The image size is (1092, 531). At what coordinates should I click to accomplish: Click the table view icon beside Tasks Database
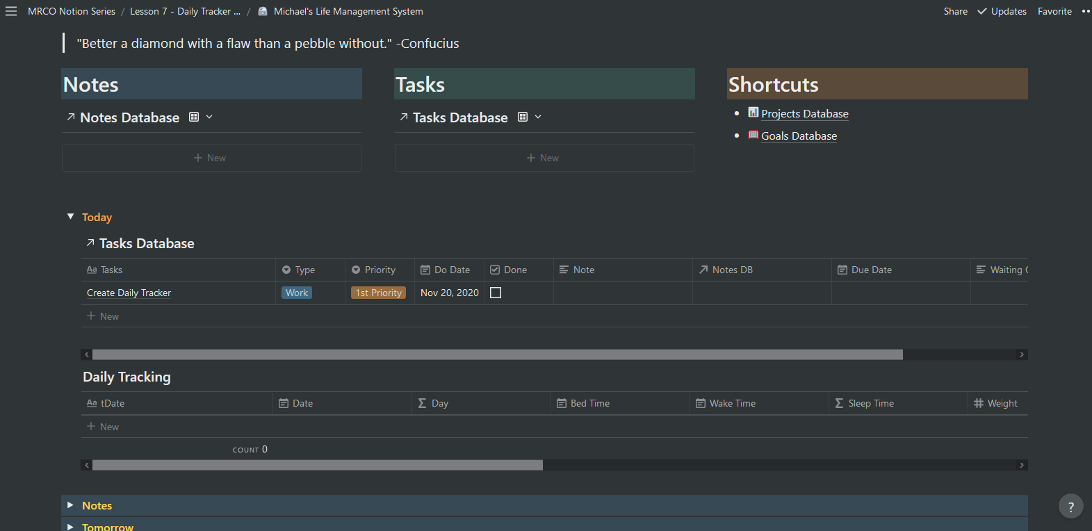[523, 117]
